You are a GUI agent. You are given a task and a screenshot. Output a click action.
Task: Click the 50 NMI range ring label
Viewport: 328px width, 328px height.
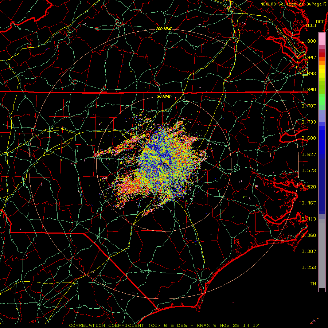pos(164,97)
